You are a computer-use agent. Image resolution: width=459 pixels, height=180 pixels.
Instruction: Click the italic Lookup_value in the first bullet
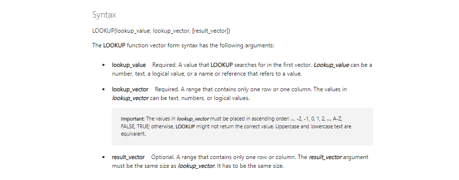(x=331, y=65)
